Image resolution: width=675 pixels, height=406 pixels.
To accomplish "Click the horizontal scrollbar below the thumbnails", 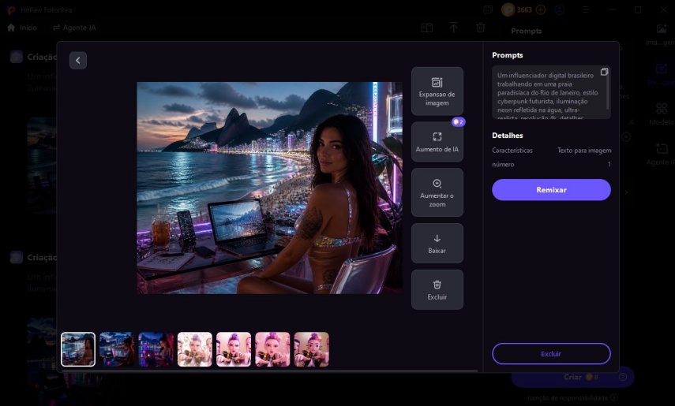I will click(x=269, y=371).
